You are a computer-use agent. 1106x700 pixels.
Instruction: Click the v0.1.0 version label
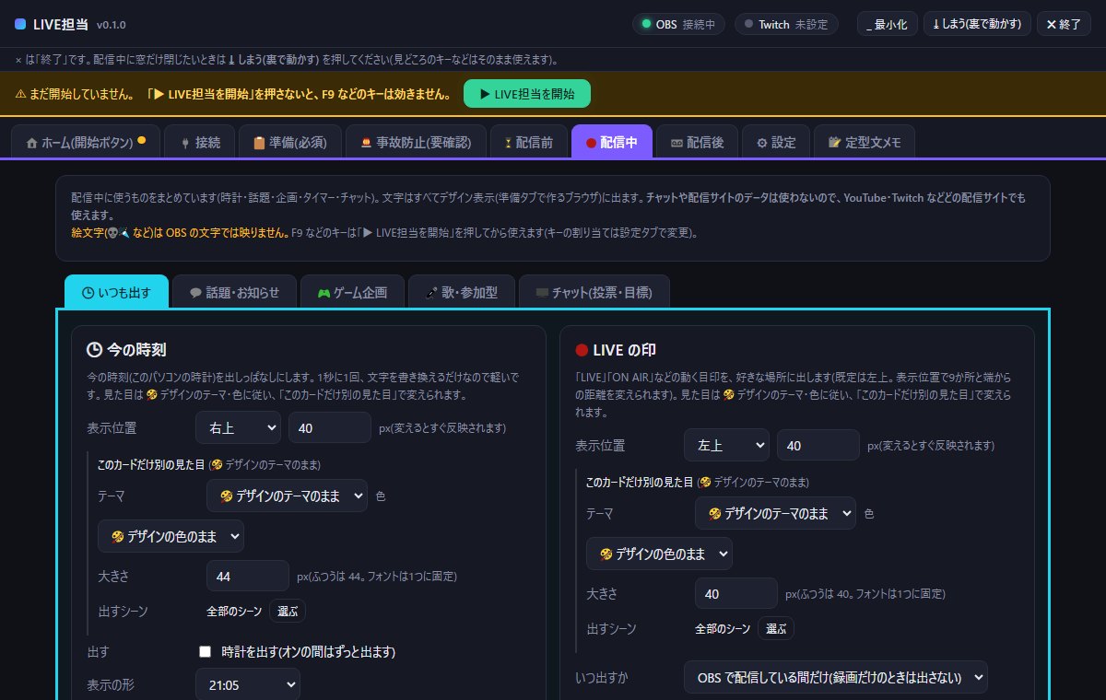coord(111,25)
